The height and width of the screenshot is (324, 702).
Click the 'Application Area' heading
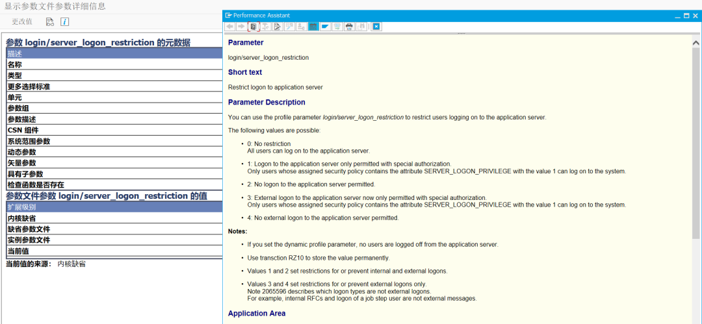pos(257,313)
